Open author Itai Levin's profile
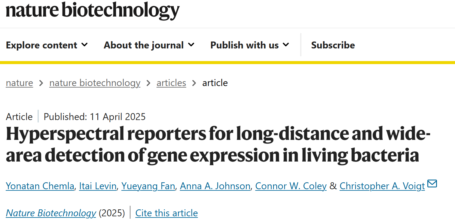The height and width of the screenshot is (222, 455). [x=98, y=186]
